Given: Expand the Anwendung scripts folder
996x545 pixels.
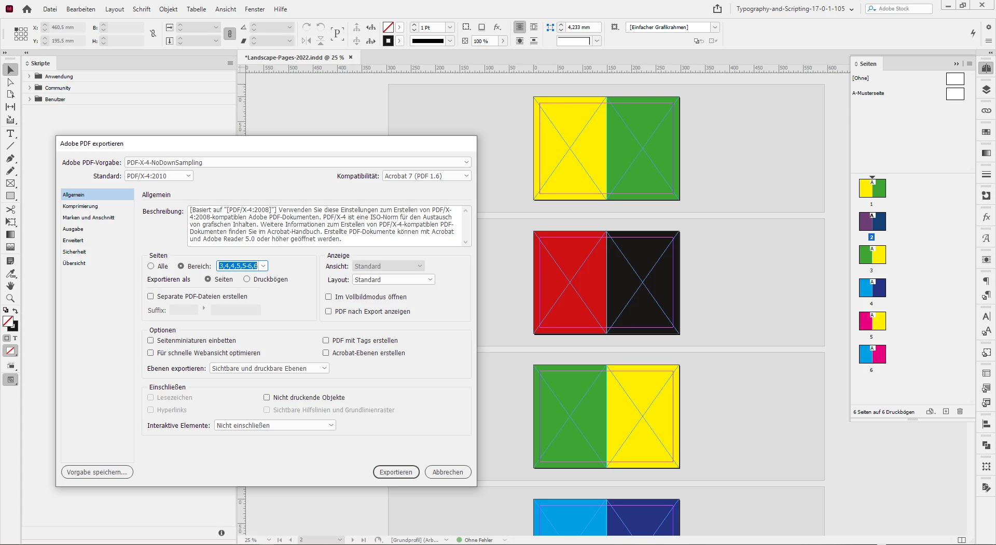Looking at the screenshot, I should [x=30, y=76].
